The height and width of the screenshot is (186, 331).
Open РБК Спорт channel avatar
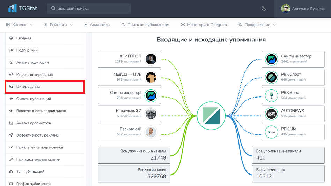coord(271,77)
